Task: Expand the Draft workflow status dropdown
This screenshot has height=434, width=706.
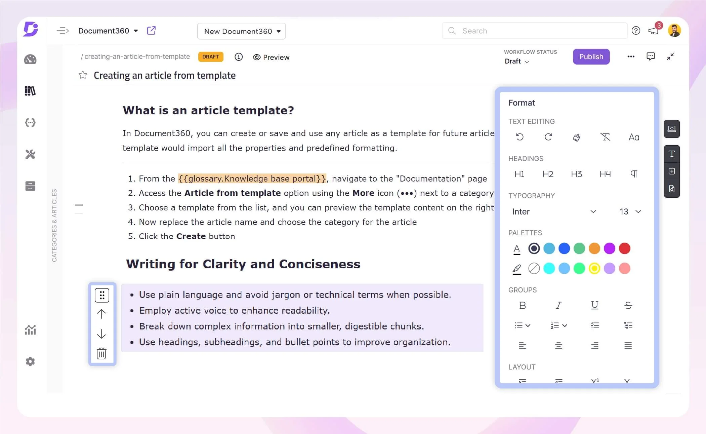Action: coord(517,61)
